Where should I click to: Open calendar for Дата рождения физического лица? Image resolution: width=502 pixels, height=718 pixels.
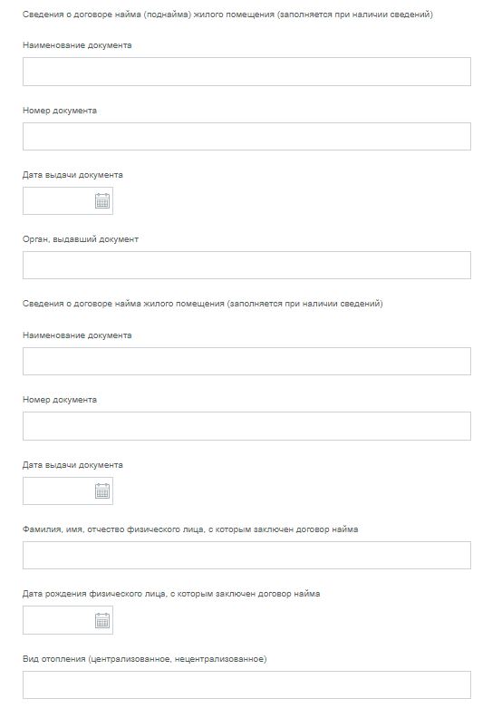click(102, 620)
